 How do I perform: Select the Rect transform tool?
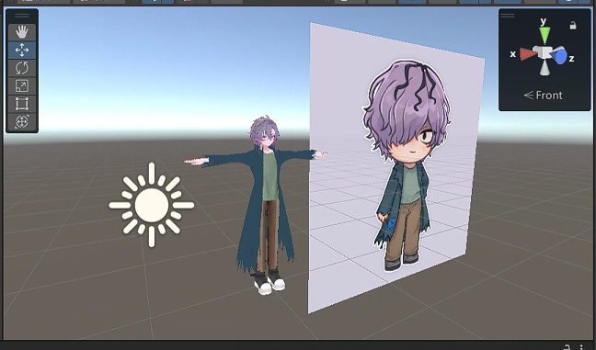[22, 104]
